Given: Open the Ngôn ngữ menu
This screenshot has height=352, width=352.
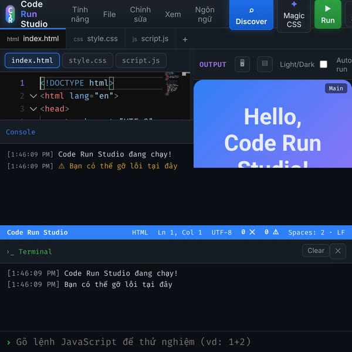Looking at the screenshot, I should click(x=205, y=14).
